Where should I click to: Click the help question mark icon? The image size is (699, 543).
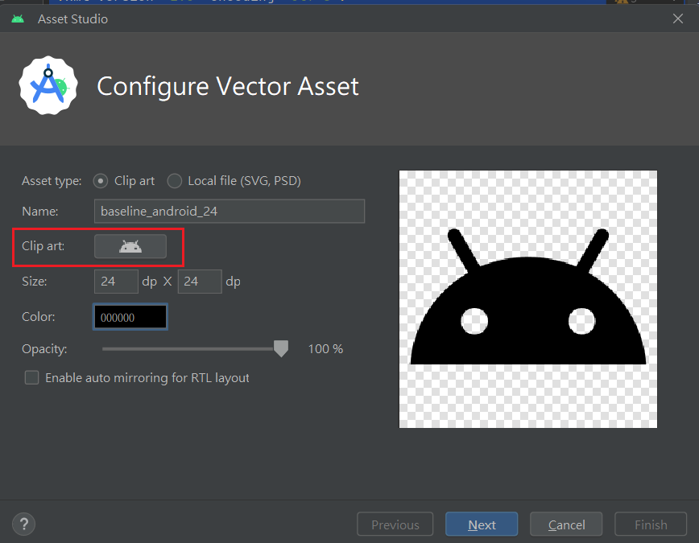click(x=24, y=524)
